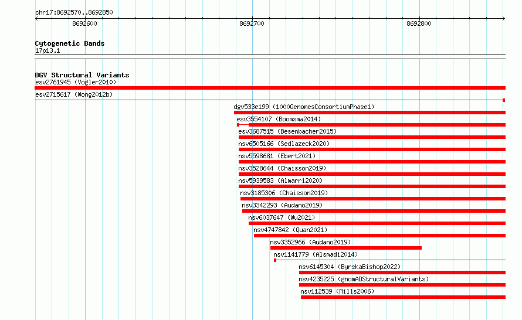Open nsv3352966 (Audano2019) variant label
522x320 pixels.
[310, 242]
